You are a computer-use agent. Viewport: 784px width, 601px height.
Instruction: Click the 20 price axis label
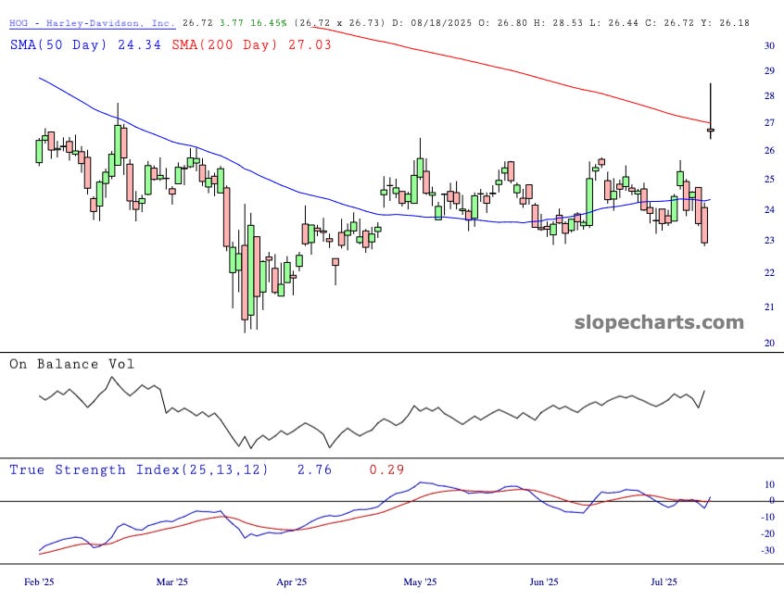point(769,343)
